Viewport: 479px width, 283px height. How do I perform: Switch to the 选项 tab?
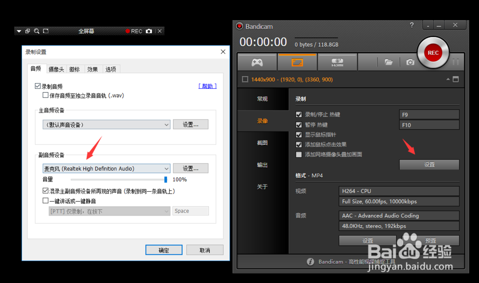point(111,69)
